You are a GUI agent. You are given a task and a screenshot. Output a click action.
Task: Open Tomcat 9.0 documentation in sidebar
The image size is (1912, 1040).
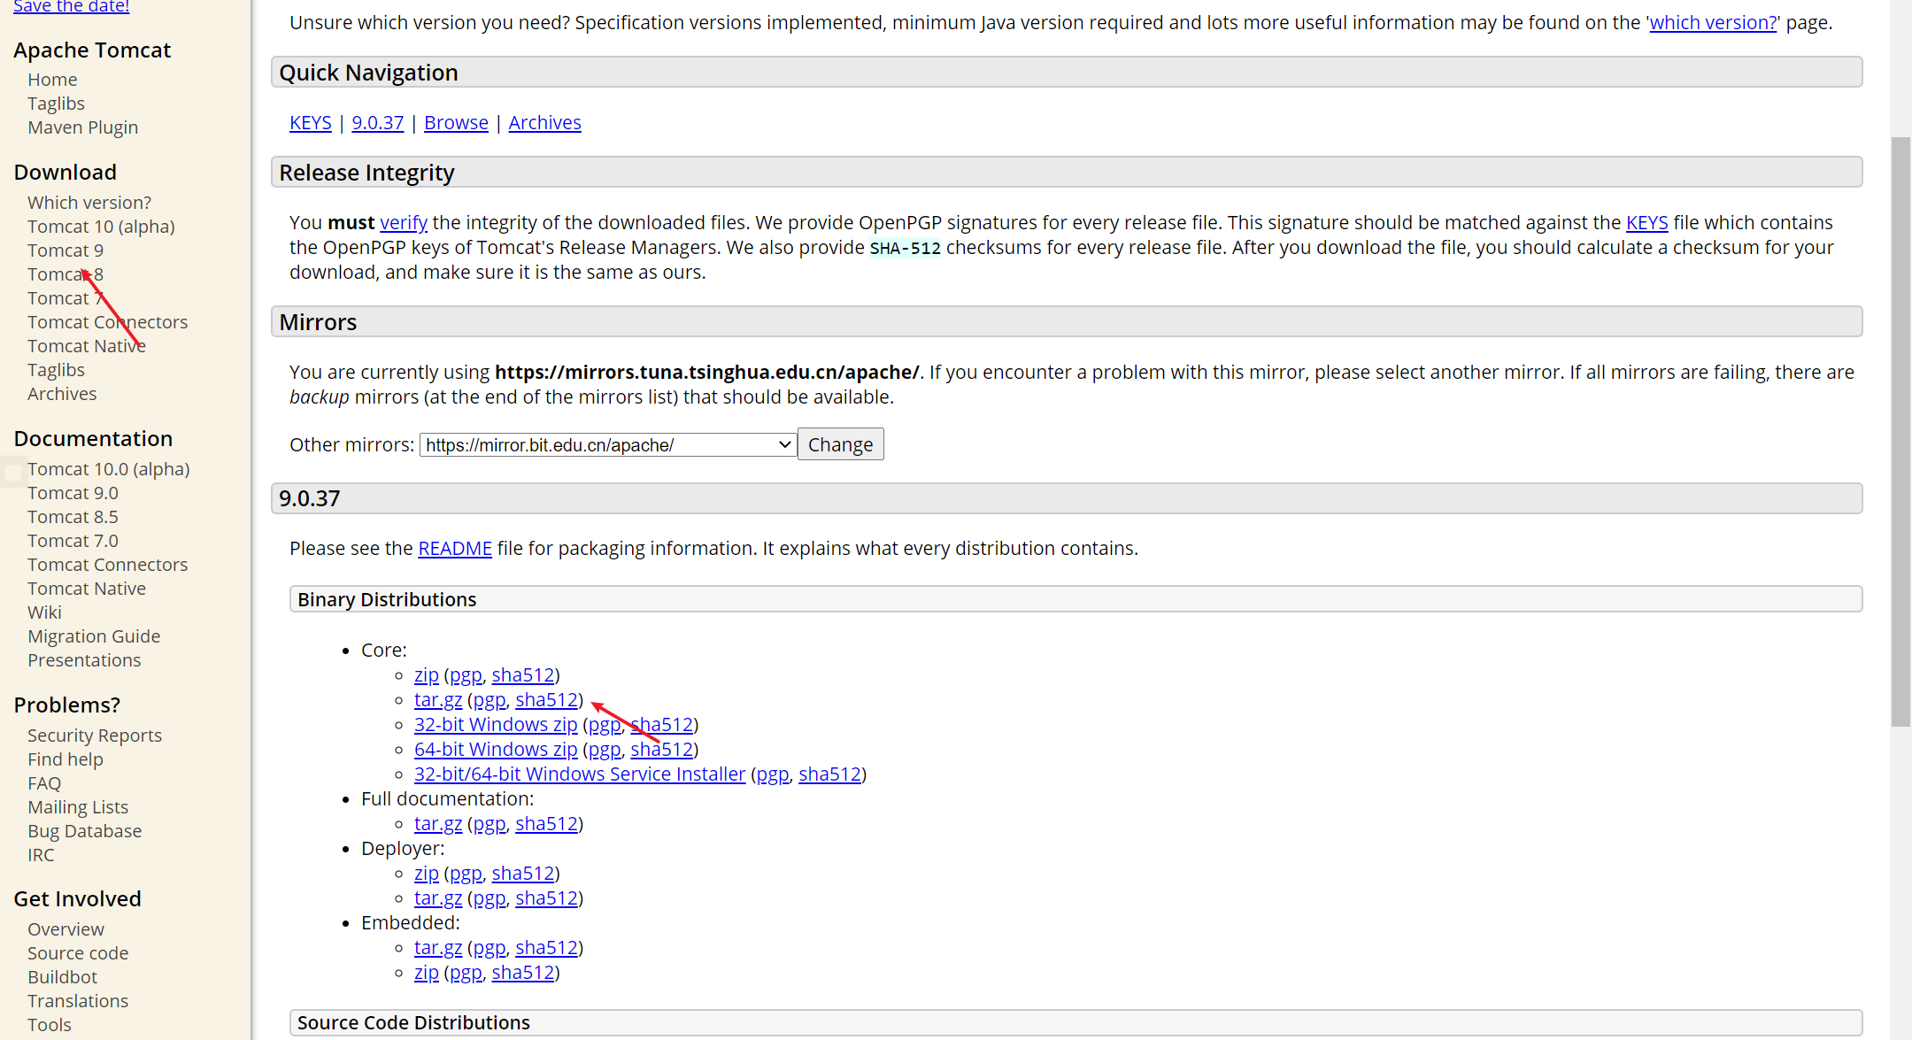tap(73, 493)
